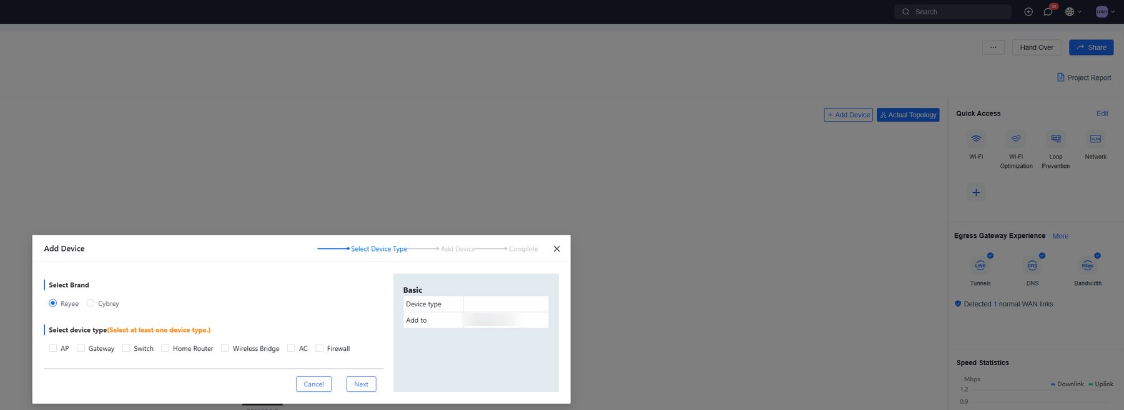
Task: Click More beside Egress Gateway Experience
Action: click(1060, 236)
